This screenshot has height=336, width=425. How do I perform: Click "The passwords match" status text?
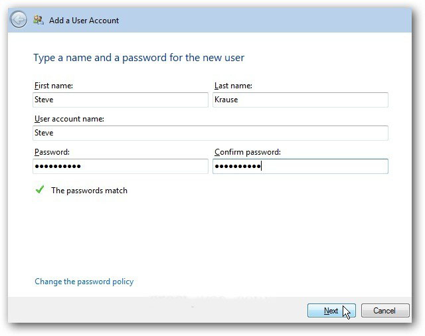(x=89, y=191)
